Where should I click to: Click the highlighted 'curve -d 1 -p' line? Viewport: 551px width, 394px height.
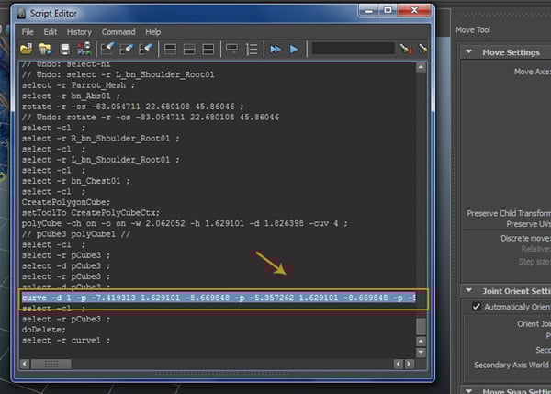pyautogui.click(x=219, y=298)
